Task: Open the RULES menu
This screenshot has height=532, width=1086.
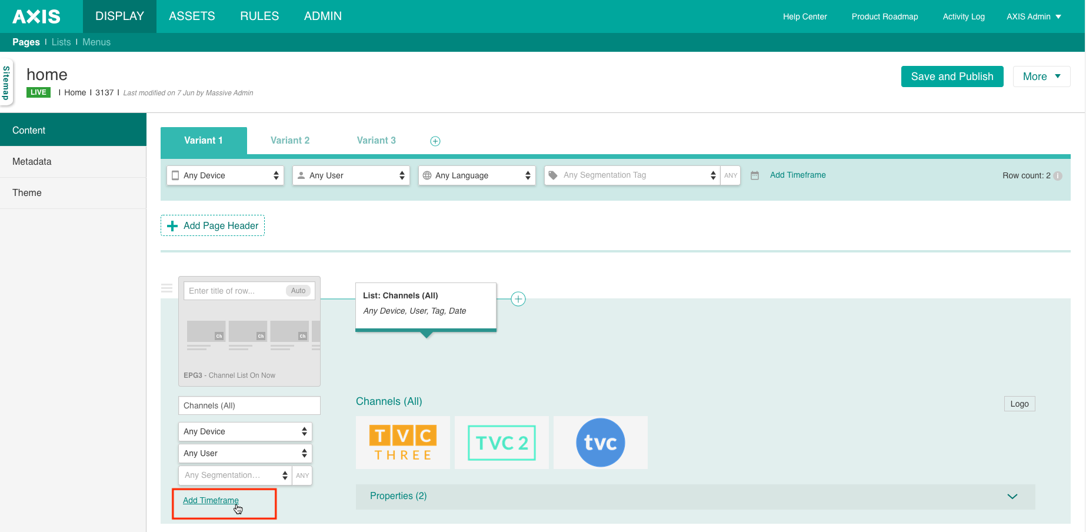Action: coord(259,16)
